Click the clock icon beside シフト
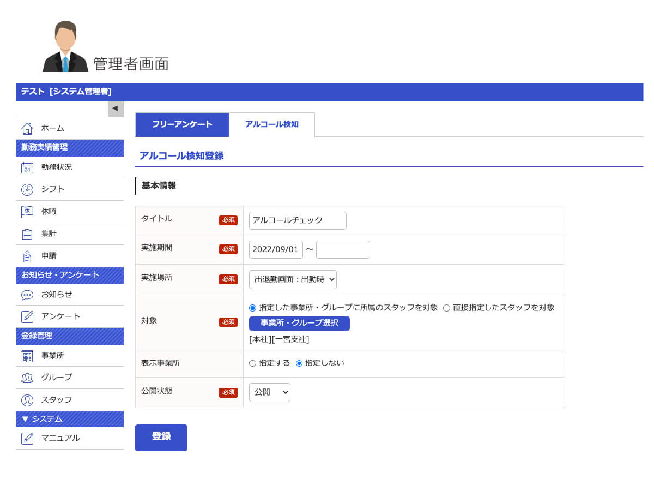Image resolution: width=654 pixels, height=491 pixels. [27, 189]
